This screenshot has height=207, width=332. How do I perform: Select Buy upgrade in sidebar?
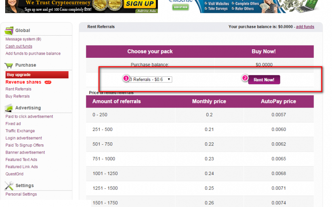tap(19, 75)
